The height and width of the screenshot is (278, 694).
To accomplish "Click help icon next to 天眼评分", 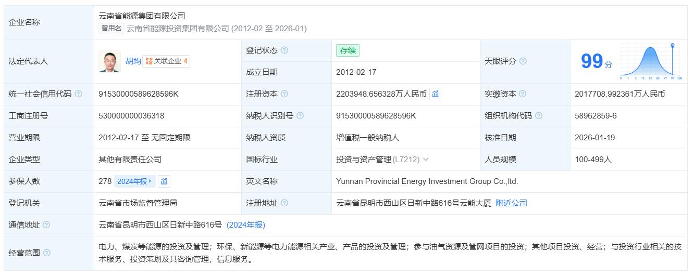I will tap(523, 61).
